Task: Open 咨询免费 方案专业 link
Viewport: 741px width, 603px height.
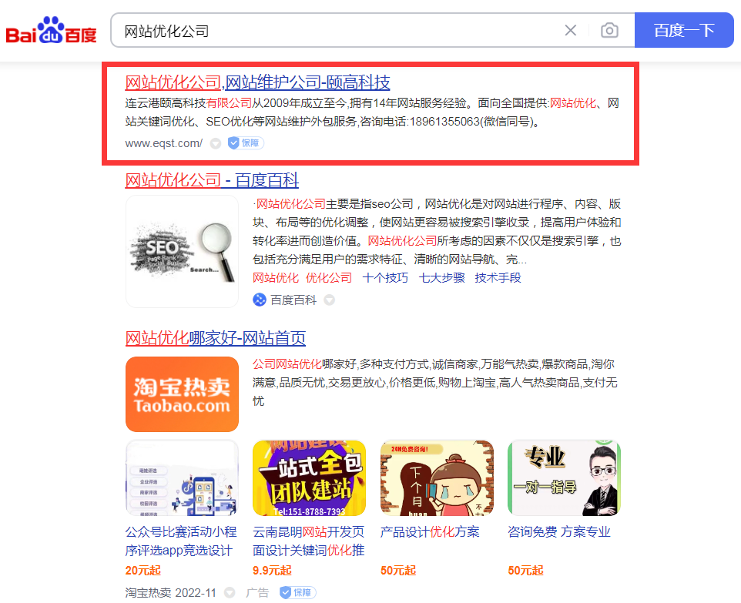Action: [x=559, y=532]
